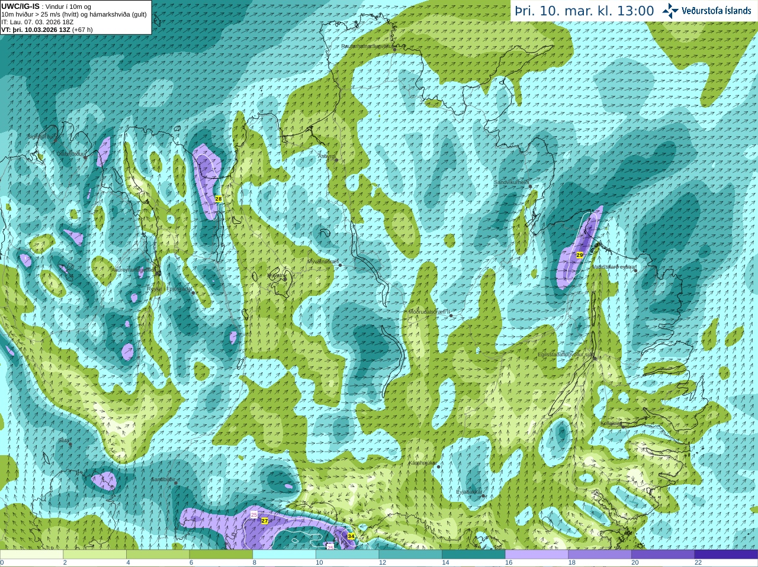This screenshot has height=567, width=758.
Task: Select the Kárahnjúkar station marker
Action: coord(439,467)
